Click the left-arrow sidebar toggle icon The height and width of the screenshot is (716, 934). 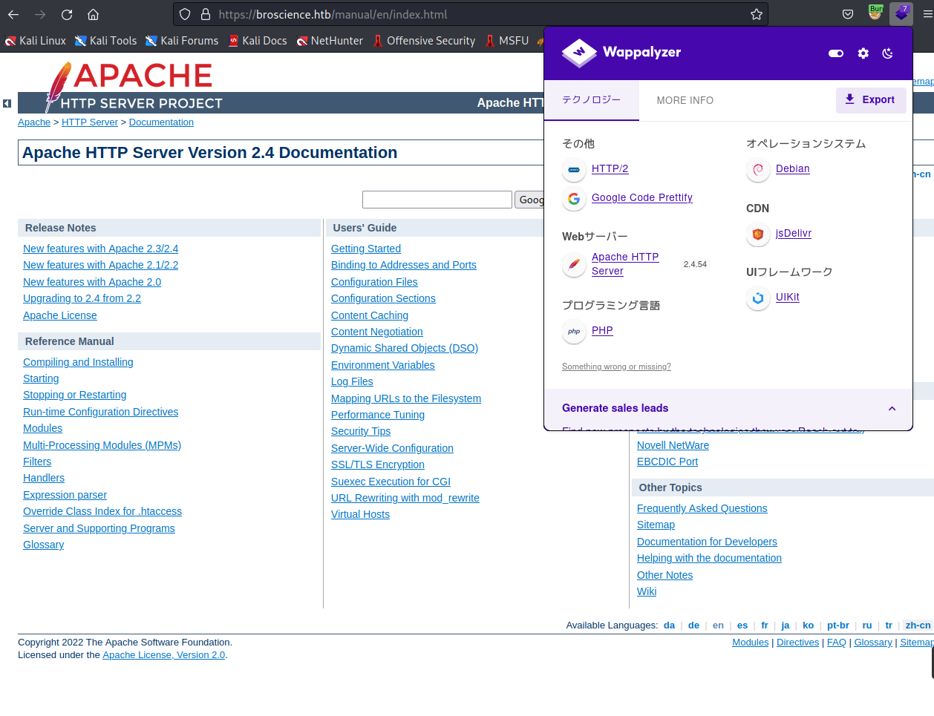click(x=7, y=103)
